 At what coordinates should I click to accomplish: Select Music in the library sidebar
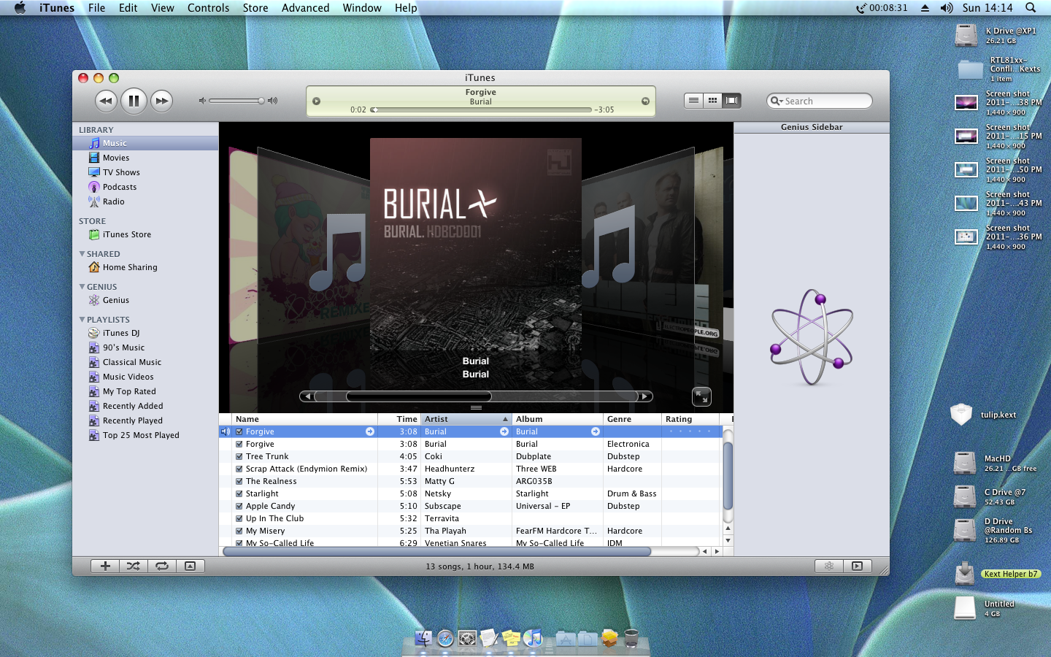(x=145, y=143)
